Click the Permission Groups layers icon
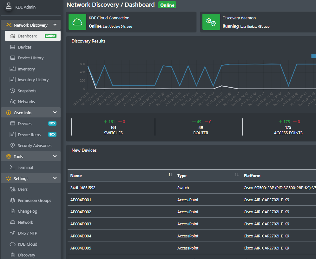This screenshot has height=259, width=316. click(x=12, y=200)
